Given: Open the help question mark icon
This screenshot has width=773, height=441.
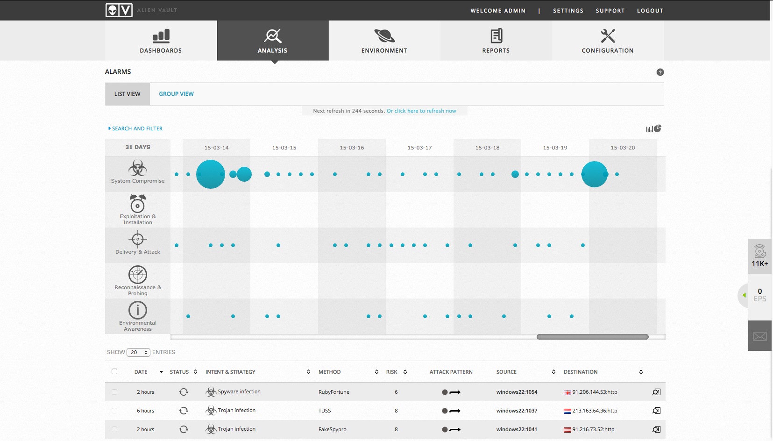Looking at the screenshot, I should (x=660, y=72).
